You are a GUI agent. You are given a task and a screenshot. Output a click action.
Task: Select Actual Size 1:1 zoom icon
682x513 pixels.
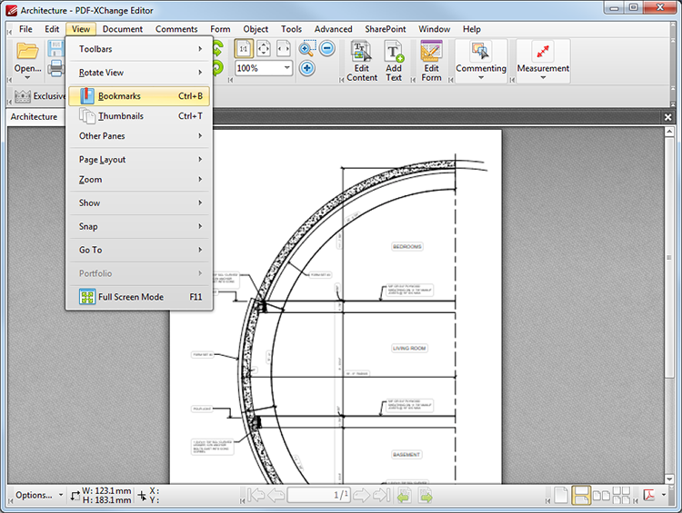click(x=244, y=49)
